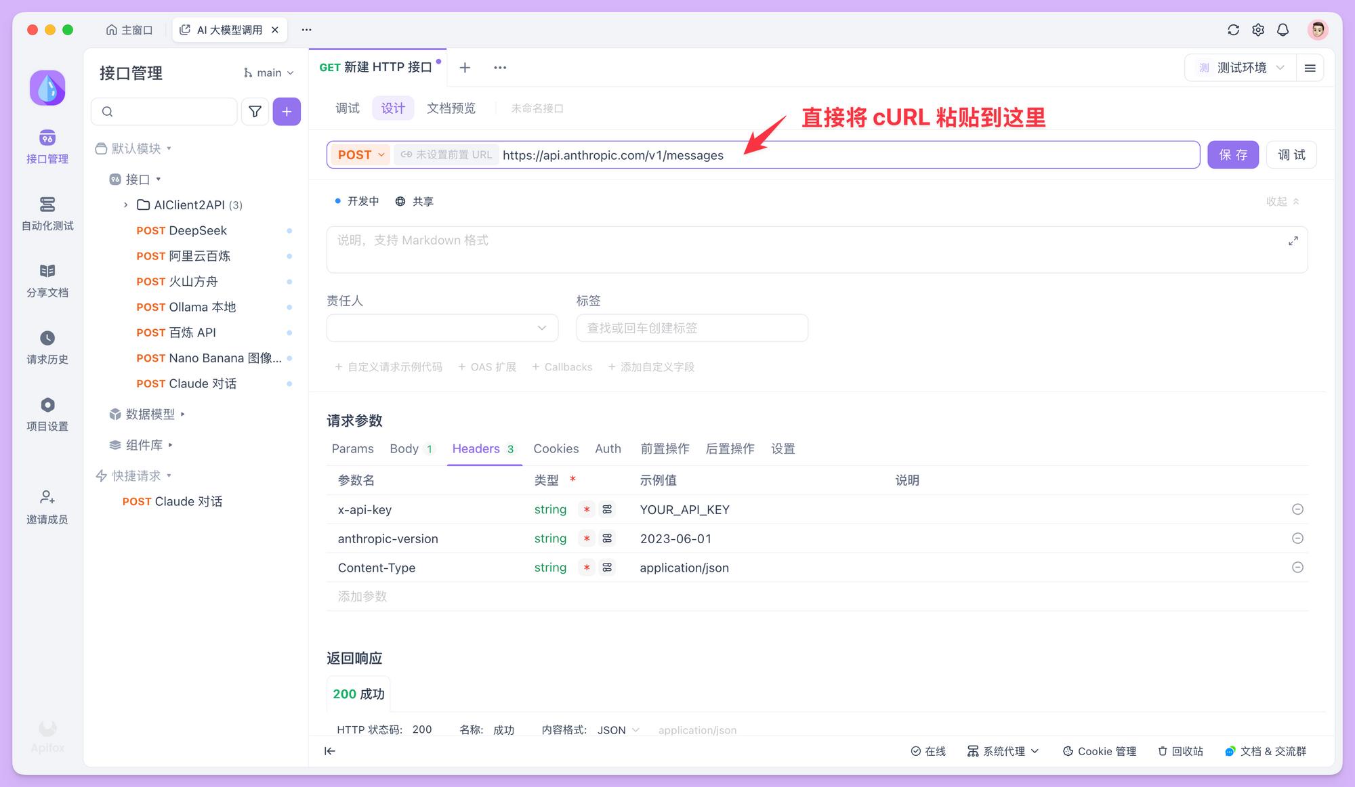Open the 回收站 recycle bin
This screenshot has height=787, width=1355.
(1180, 751)
